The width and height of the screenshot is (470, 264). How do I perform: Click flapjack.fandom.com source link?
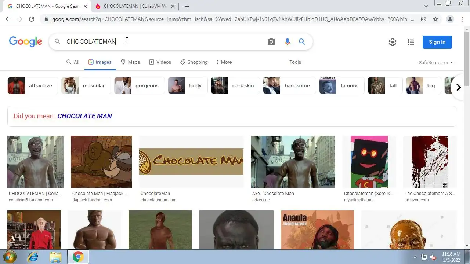[92, 200]
